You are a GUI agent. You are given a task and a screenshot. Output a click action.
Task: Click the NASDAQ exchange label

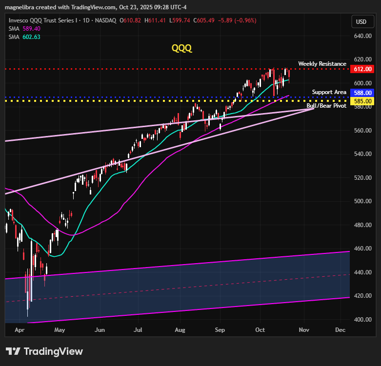click(105, 20)
